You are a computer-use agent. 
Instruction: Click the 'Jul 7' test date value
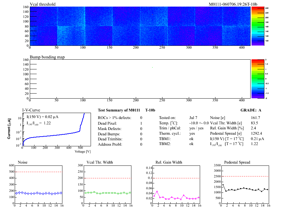(x=193, y=118)
